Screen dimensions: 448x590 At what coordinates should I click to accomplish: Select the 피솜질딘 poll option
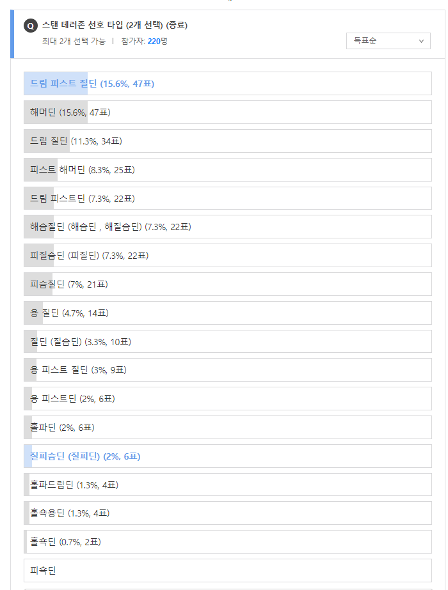point(228,284)
